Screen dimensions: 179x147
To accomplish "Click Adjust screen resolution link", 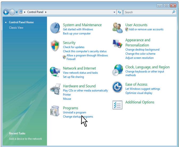I will [139, 58].
